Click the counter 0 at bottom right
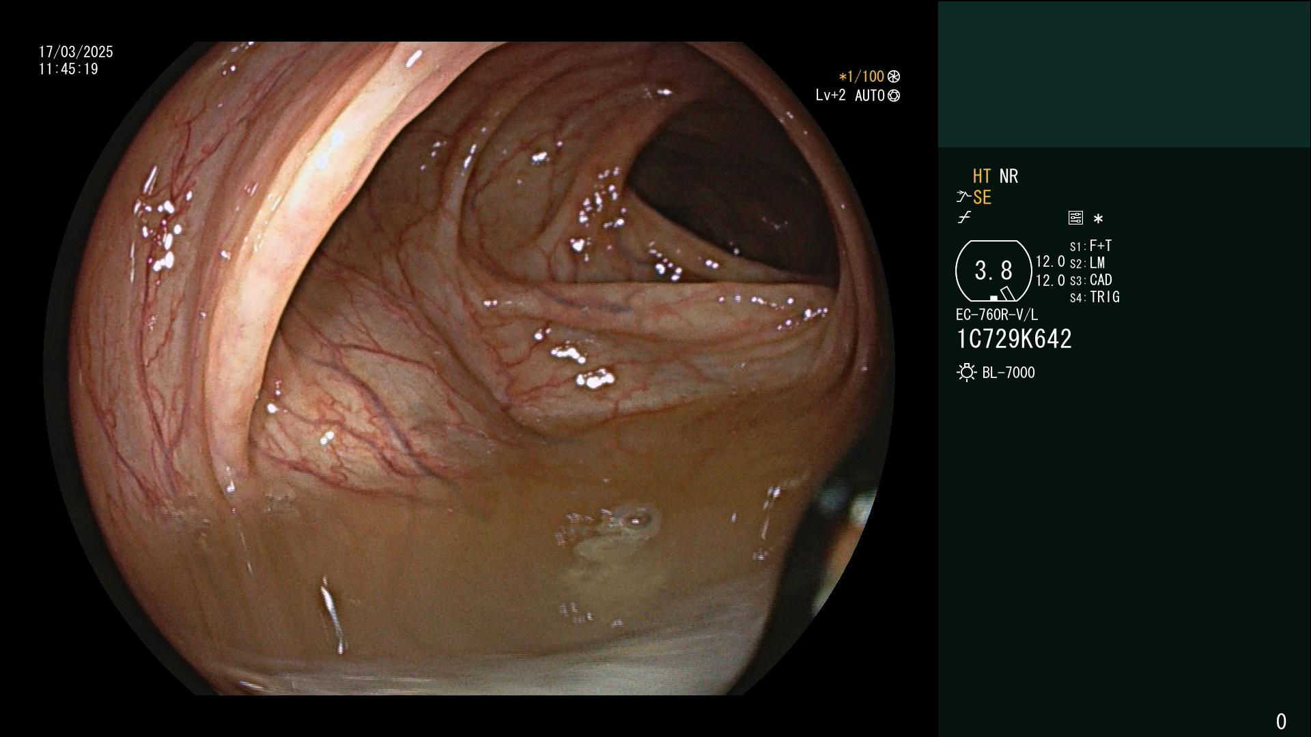1311x737 pixels. (1281, 721)
